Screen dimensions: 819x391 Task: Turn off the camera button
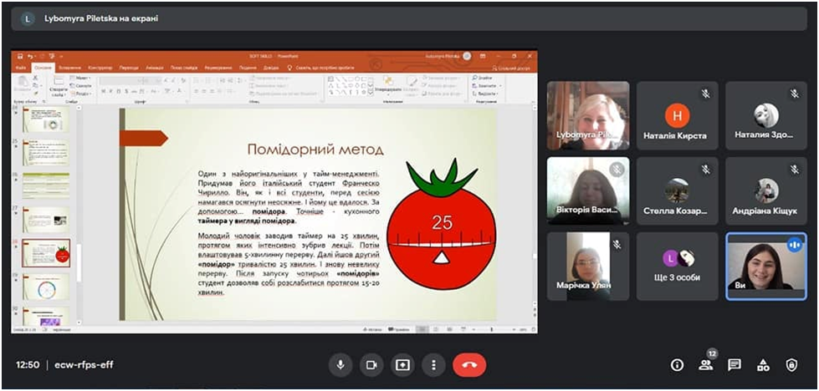click(x=371, y=364)
